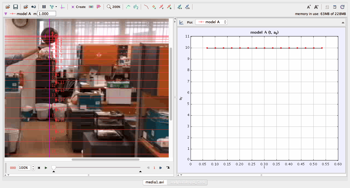Switch to the media1.avi tab
Viewport: 350px width, 188px height.
coord(155,182)
